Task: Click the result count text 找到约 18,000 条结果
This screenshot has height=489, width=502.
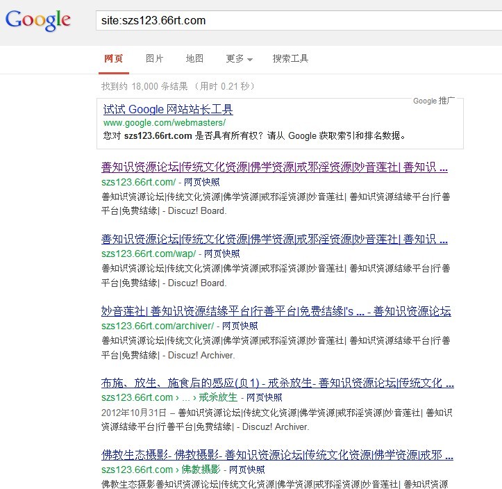Action: tap(144, 86)
